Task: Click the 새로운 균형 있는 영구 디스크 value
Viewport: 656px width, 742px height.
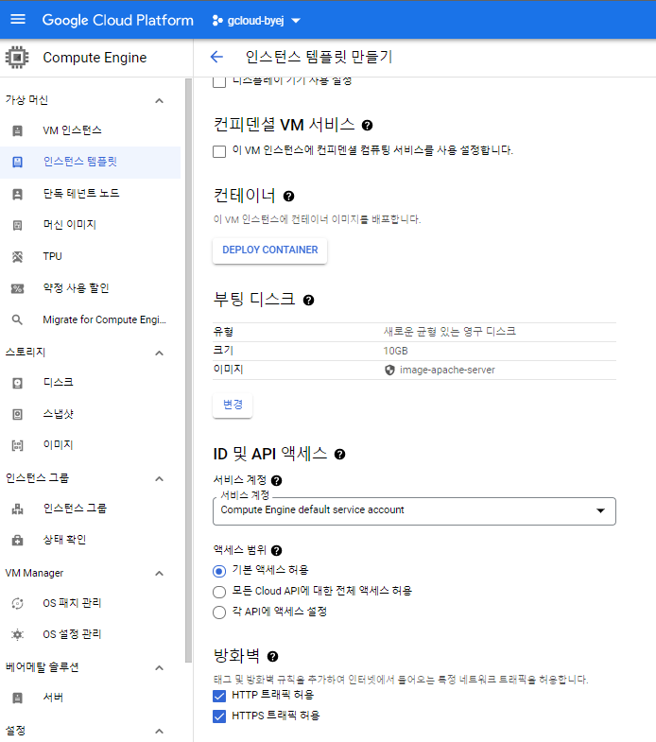Action: click(x=450, y=332)
